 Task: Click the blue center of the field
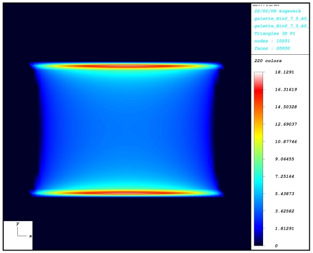coord(126,129)
